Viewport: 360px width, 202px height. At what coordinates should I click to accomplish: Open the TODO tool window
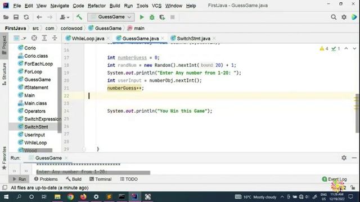pyautogui.click(x=129, y=179)
